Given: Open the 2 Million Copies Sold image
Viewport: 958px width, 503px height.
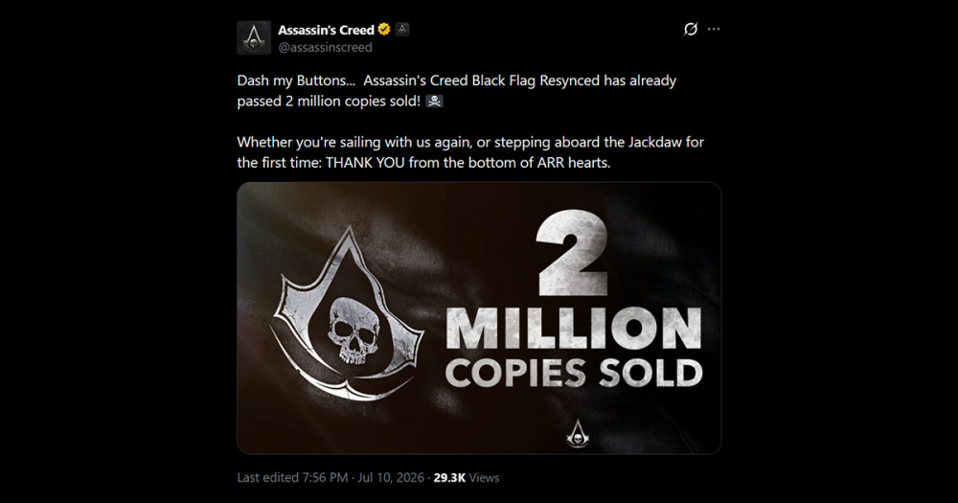Looking at the screenshot, I should point(479,318).
